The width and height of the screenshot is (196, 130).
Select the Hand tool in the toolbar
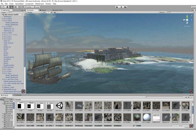click(x=3, y=7)
